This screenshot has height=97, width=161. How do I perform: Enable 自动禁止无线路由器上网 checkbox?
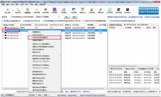pos(3,21)
